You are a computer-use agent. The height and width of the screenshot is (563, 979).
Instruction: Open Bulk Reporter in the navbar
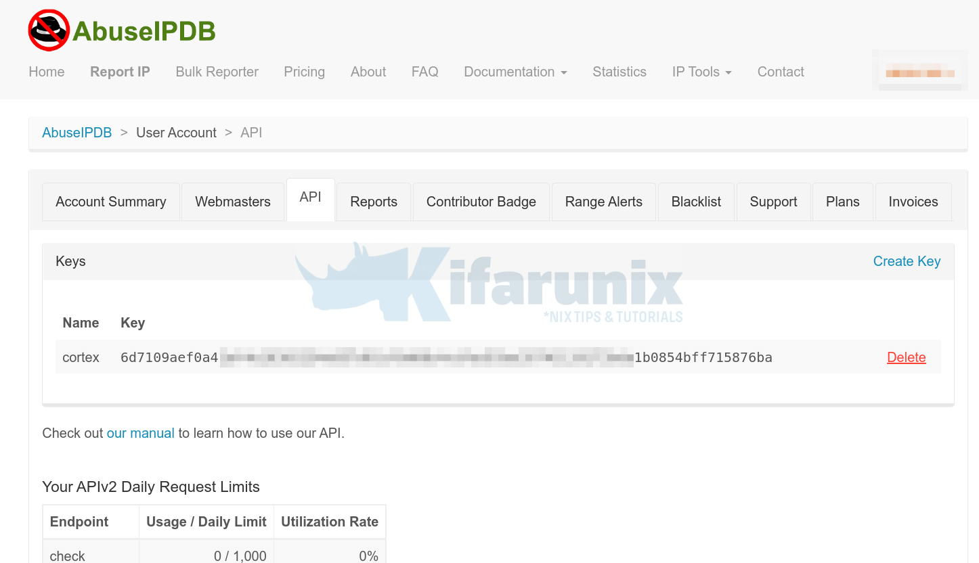pyautogui.click(x=217, y=72)
